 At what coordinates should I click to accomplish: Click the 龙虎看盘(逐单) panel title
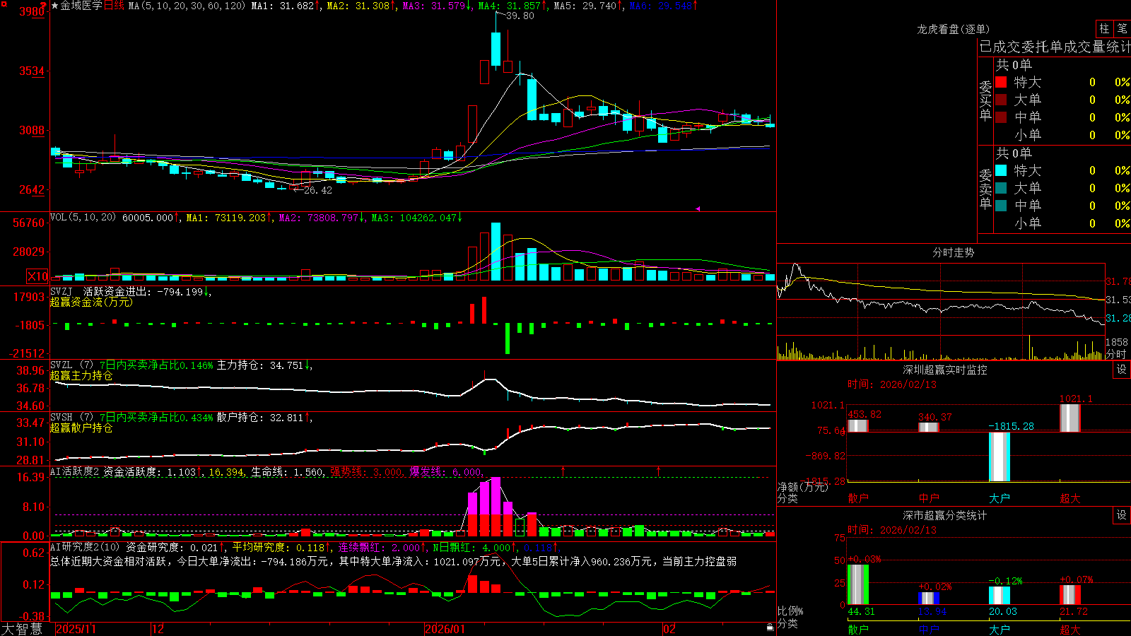point(953,29)
